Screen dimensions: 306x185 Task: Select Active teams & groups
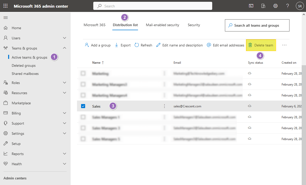[x=29, y=57]
